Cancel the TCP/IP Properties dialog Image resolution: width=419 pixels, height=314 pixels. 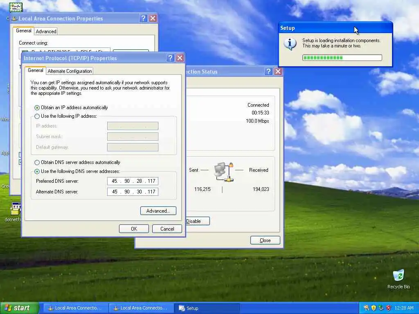pos(167,229)
